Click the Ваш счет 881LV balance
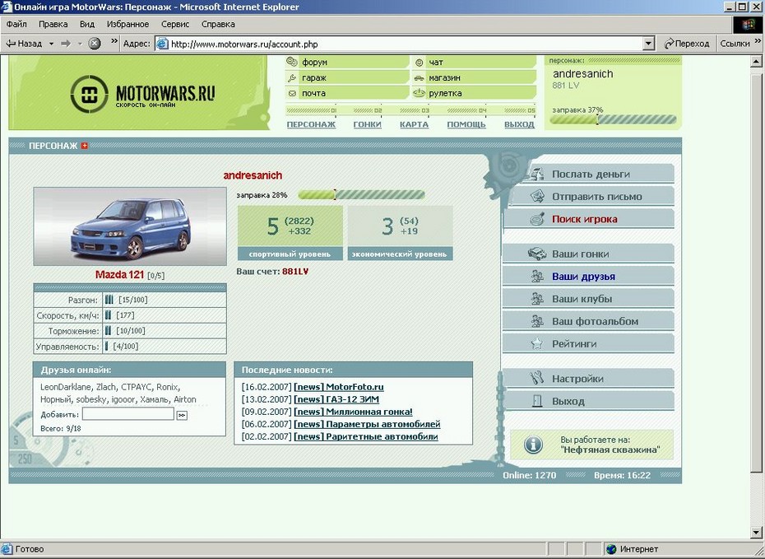765x559 pixels. pos(272,272)
